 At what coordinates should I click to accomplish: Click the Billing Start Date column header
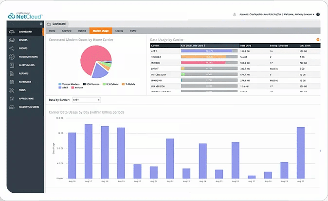pos(279,46)
